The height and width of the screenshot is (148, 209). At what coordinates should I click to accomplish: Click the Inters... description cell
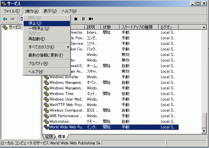tap(93, 32)
